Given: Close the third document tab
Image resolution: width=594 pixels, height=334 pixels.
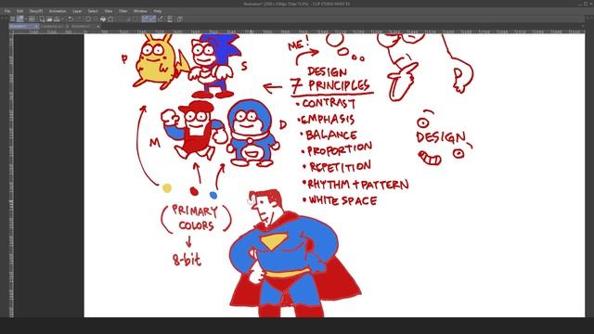Looking at the screenshot, I should point(98,27).
